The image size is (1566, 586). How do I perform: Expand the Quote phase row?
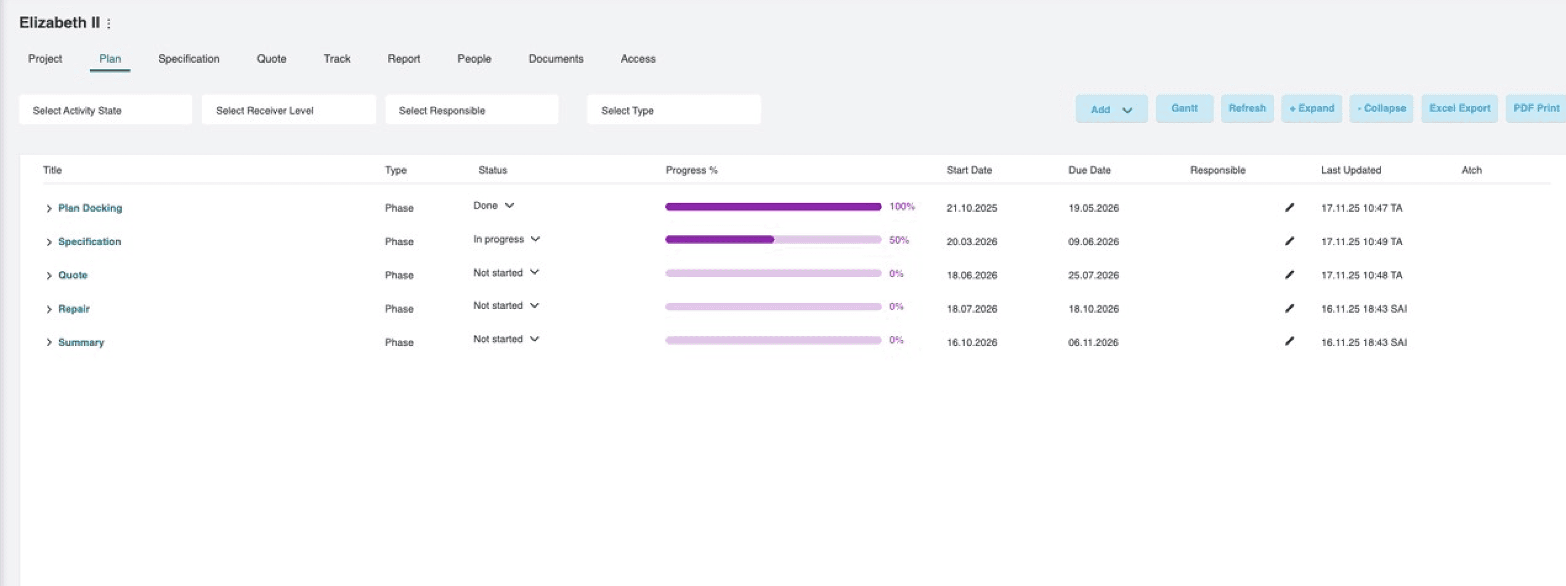49,276
